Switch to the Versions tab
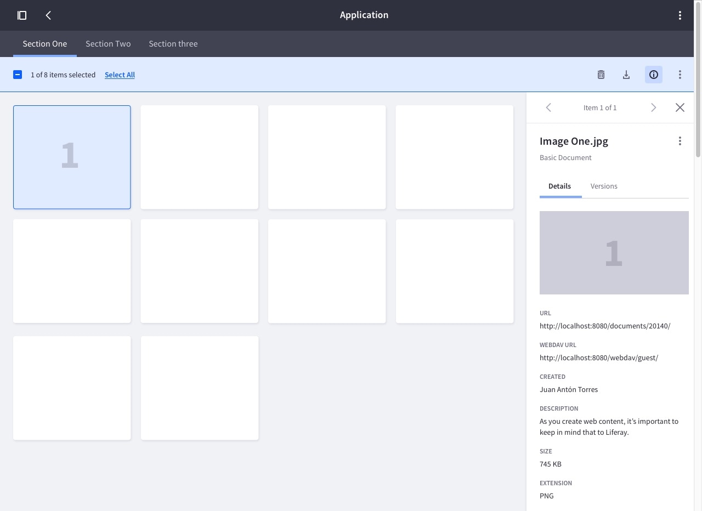 tap(604, 186)
